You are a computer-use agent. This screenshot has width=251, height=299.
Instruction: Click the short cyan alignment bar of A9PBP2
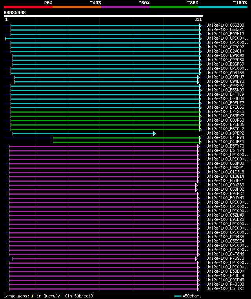(x=83, y=134)
